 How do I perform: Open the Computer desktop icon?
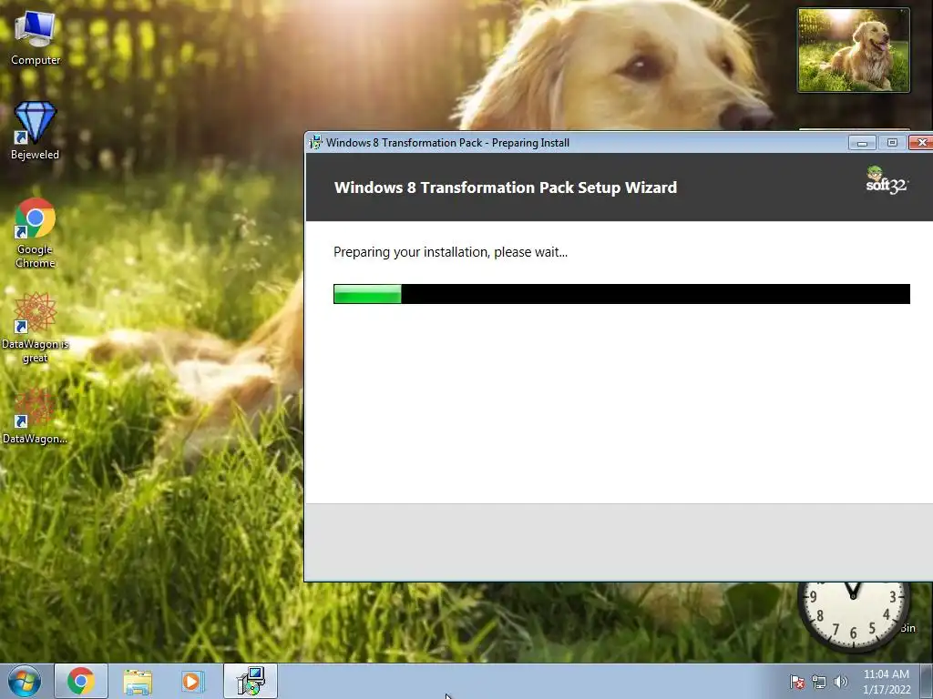pyautogui.click(x=36, y=38)
